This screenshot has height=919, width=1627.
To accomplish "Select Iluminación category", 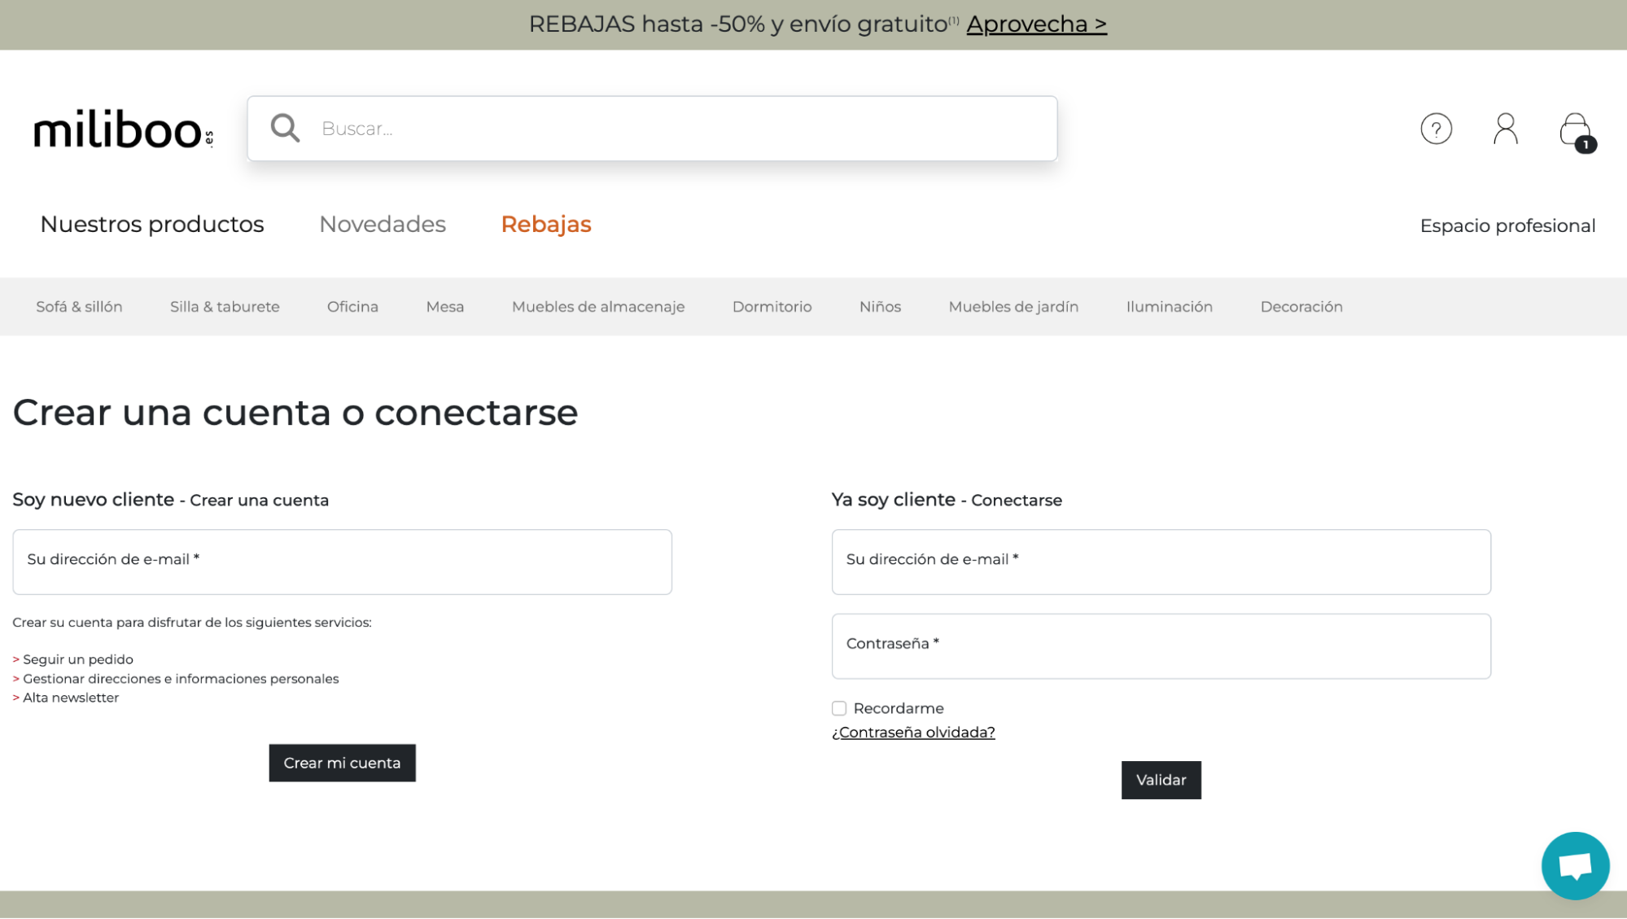I will [1169, 307].
